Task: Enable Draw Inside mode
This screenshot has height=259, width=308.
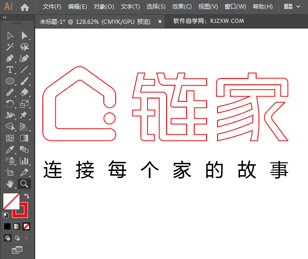Action: pyautogui.click(x=26, y=238)
